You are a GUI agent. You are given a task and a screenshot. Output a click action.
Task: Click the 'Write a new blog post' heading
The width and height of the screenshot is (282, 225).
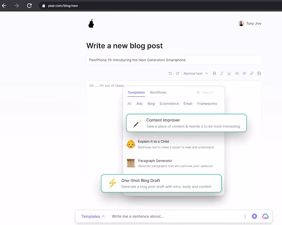[x=124, y=46]
